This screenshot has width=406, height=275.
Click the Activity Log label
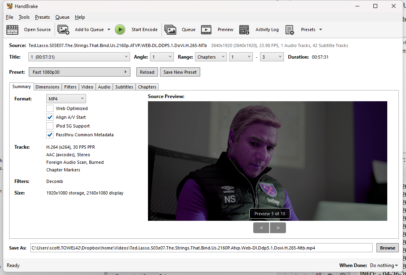(x=267, y=29)
